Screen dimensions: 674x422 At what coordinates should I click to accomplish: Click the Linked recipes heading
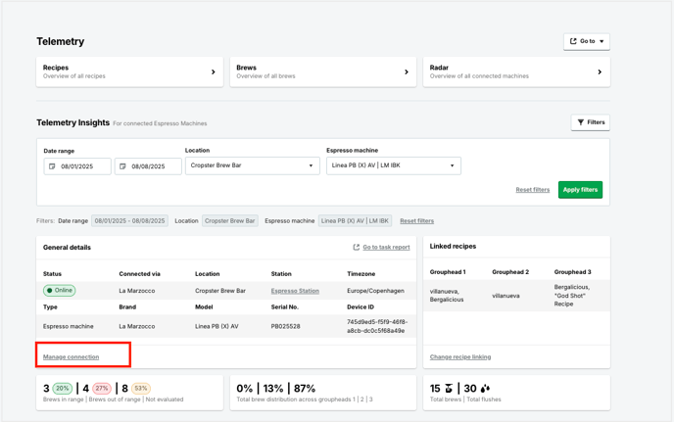click(x=453, y=246)
